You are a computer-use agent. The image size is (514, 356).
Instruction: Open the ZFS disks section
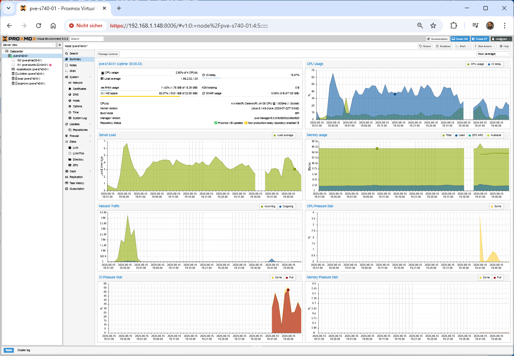75,165
